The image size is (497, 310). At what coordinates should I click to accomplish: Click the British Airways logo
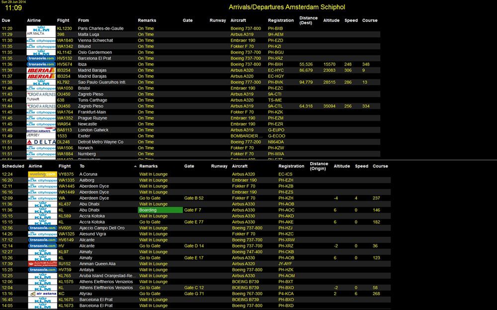[41, 130]
